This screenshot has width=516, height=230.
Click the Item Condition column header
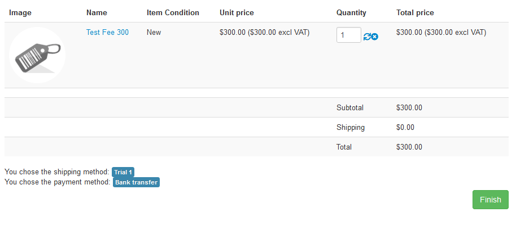coord(173,13)
